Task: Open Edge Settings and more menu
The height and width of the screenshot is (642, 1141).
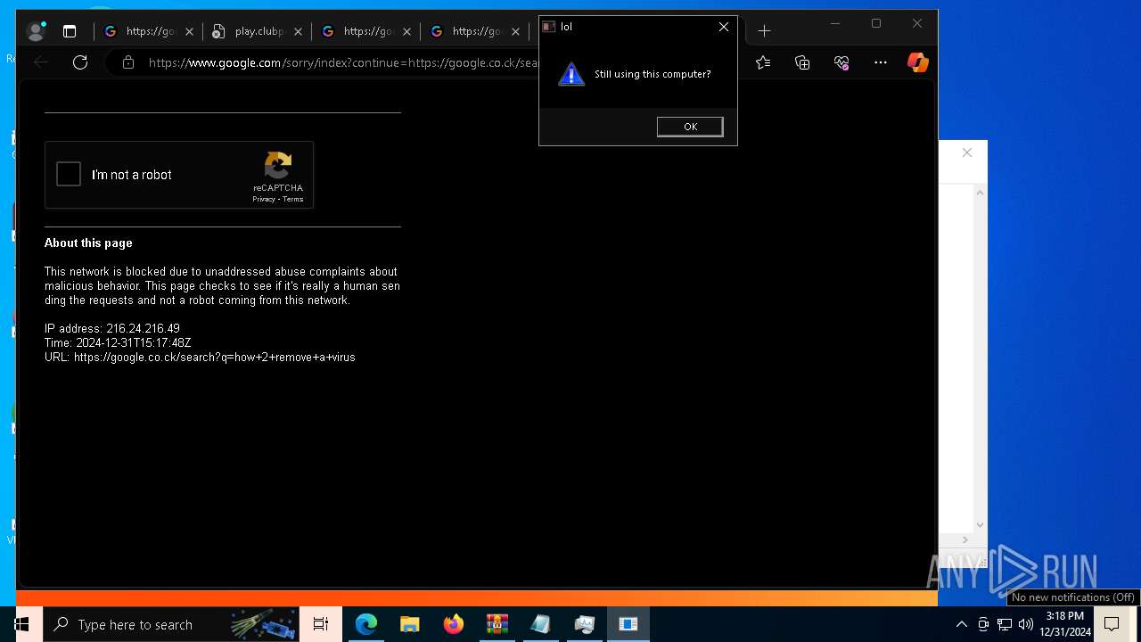Action: pyautogui.click(x=881, y=62)
